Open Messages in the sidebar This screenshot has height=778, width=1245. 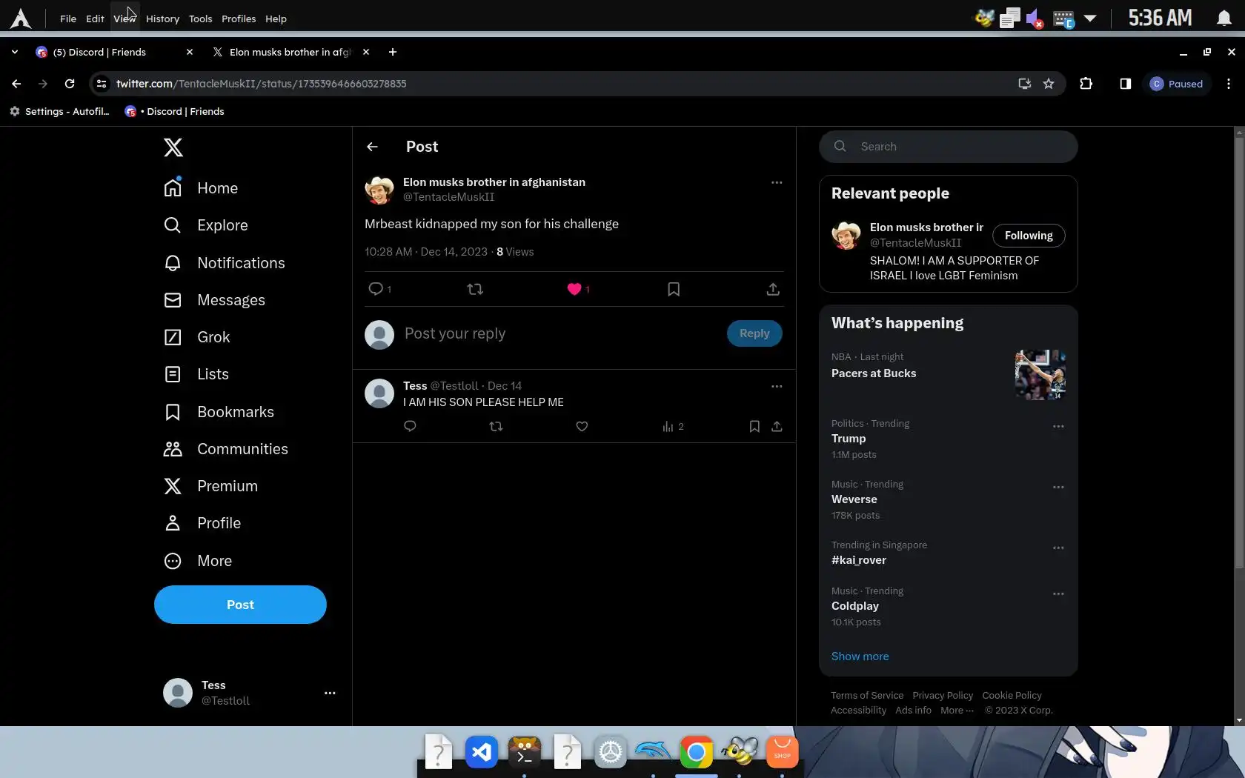pos(214,300)
